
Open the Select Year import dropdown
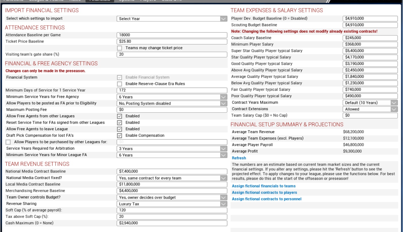tap(172, 19)
